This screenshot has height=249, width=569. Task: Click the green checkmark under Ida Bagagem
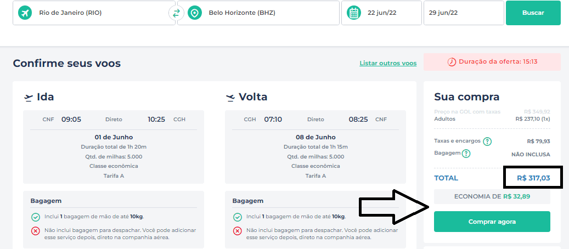(x=36, y=217)
